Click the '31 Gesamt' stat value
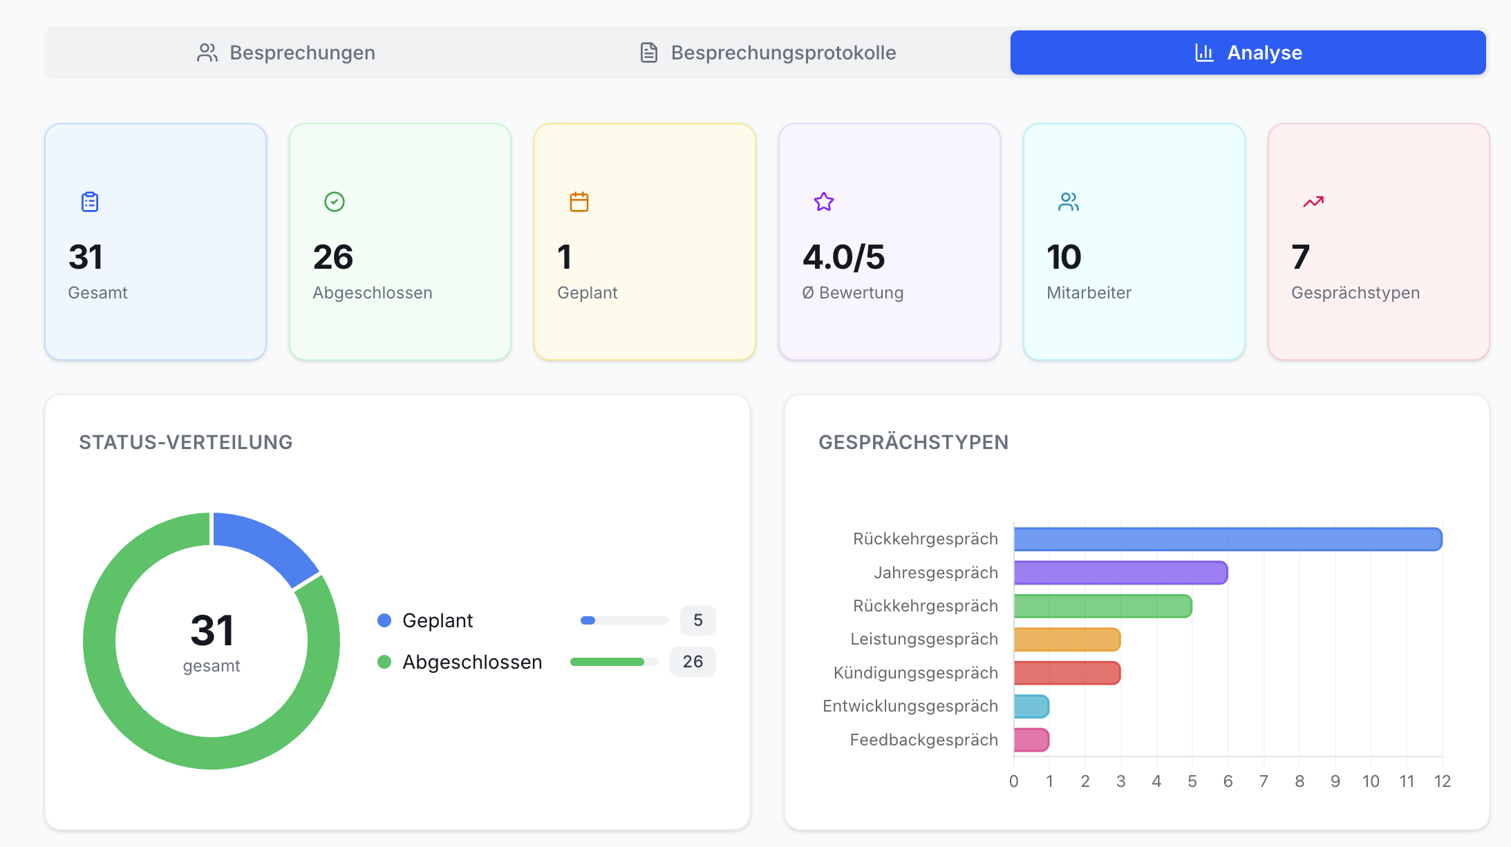The height and width of the screenshot is (847, 1511). click(86, 257)
